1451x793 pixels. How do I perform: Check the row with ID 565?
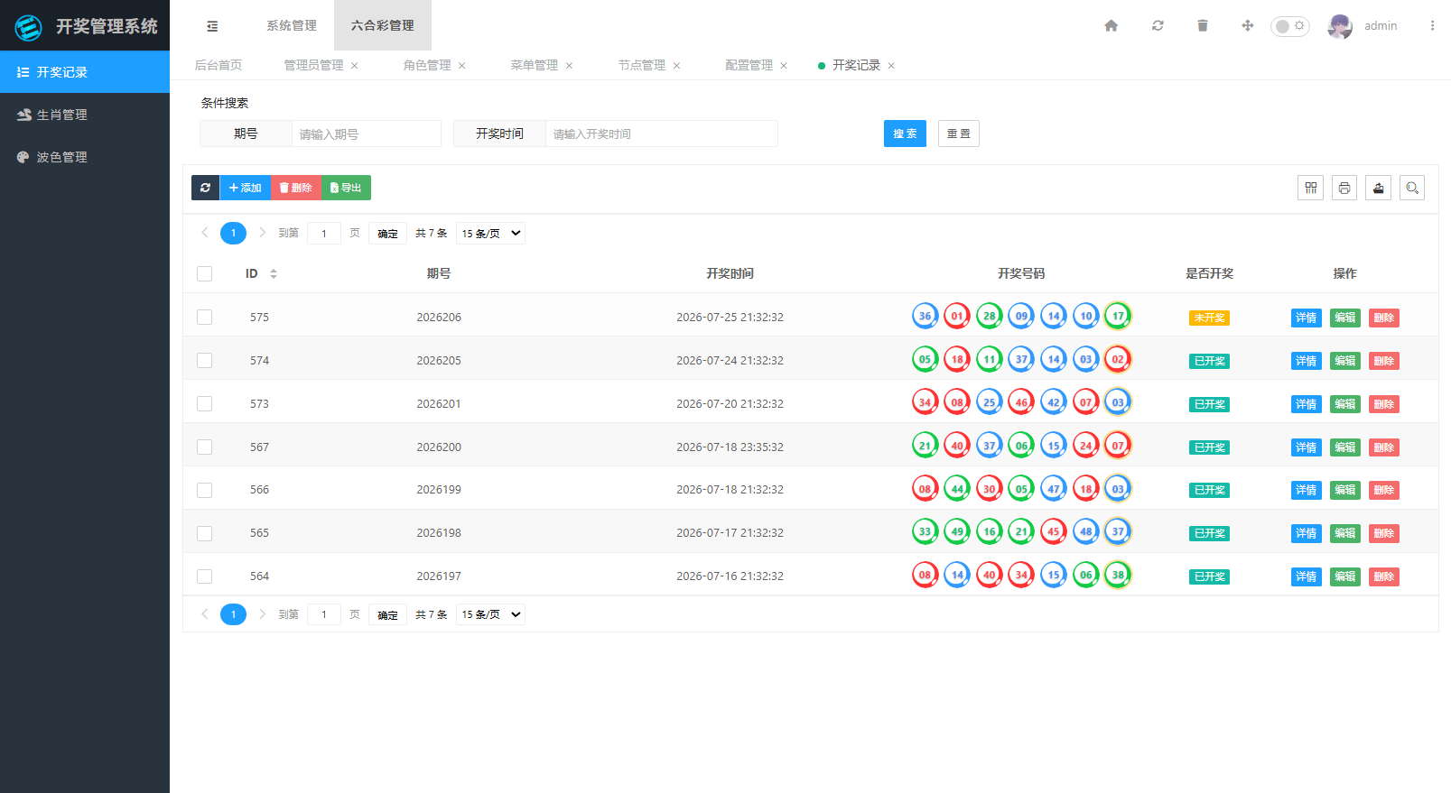click(205, 533)
